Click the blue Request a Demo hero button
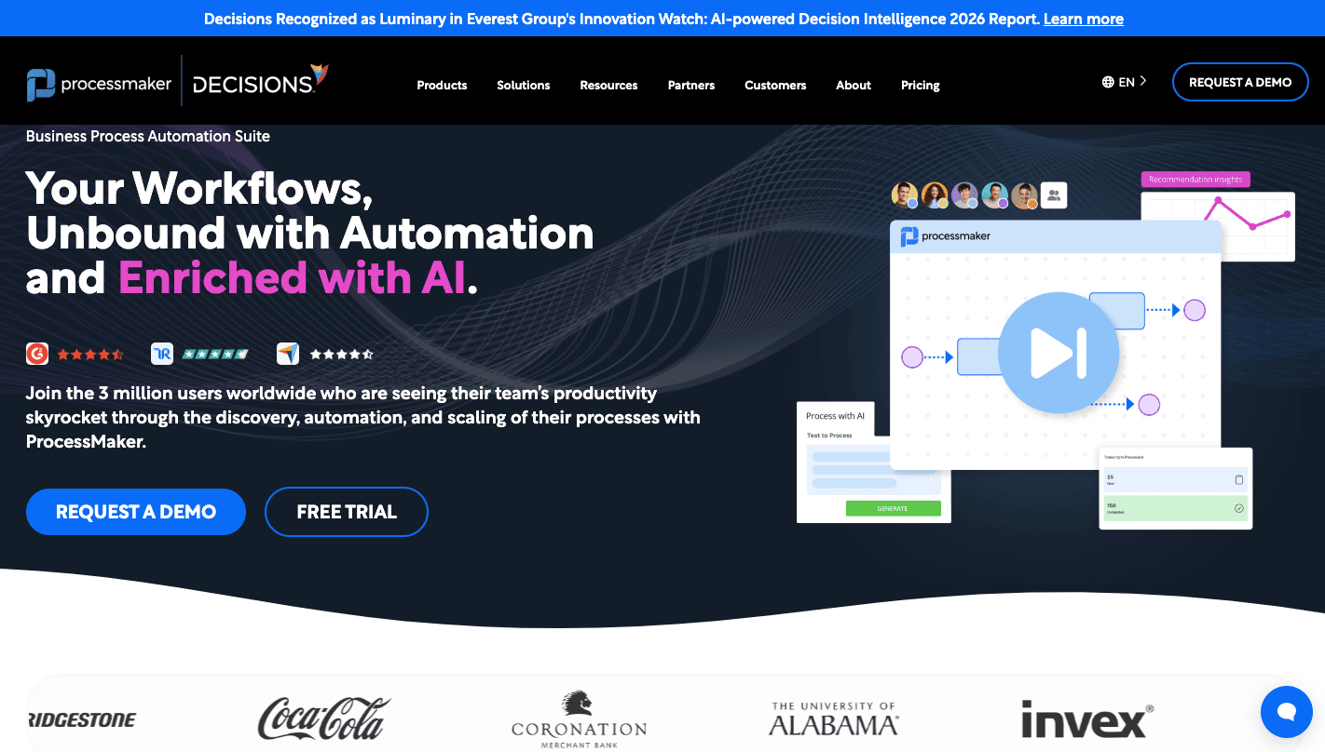The width and height of the screenshot is (1325, 752). pyautogui.click(x=136, y=512)
